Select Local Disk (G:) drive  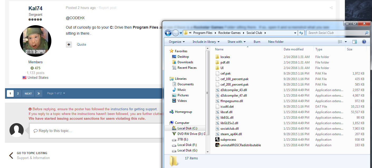click(x=187, y=150)
